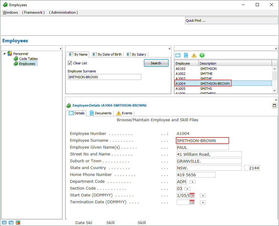The image size is (279, 226).
Task: Click the document page icon in list toolbar
Action: point(186,55)
